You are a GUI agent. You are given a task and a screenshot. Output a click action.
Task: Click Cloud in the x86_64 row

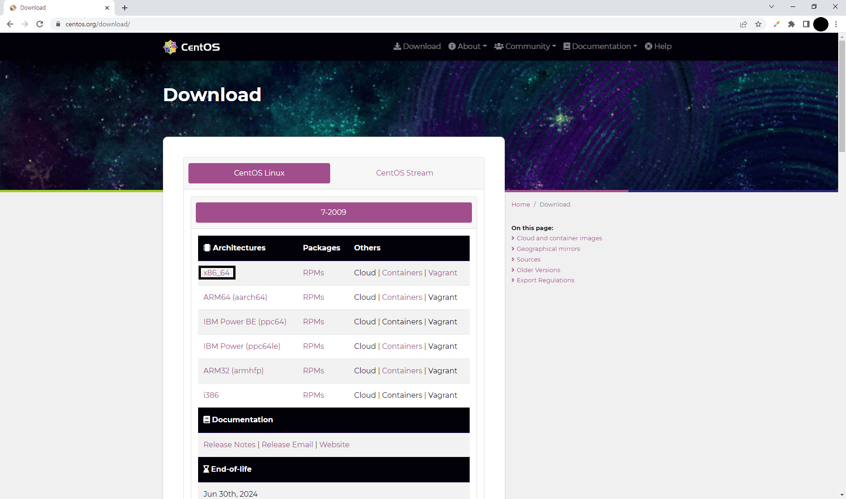pyautogui.click(x=365, y=273)
